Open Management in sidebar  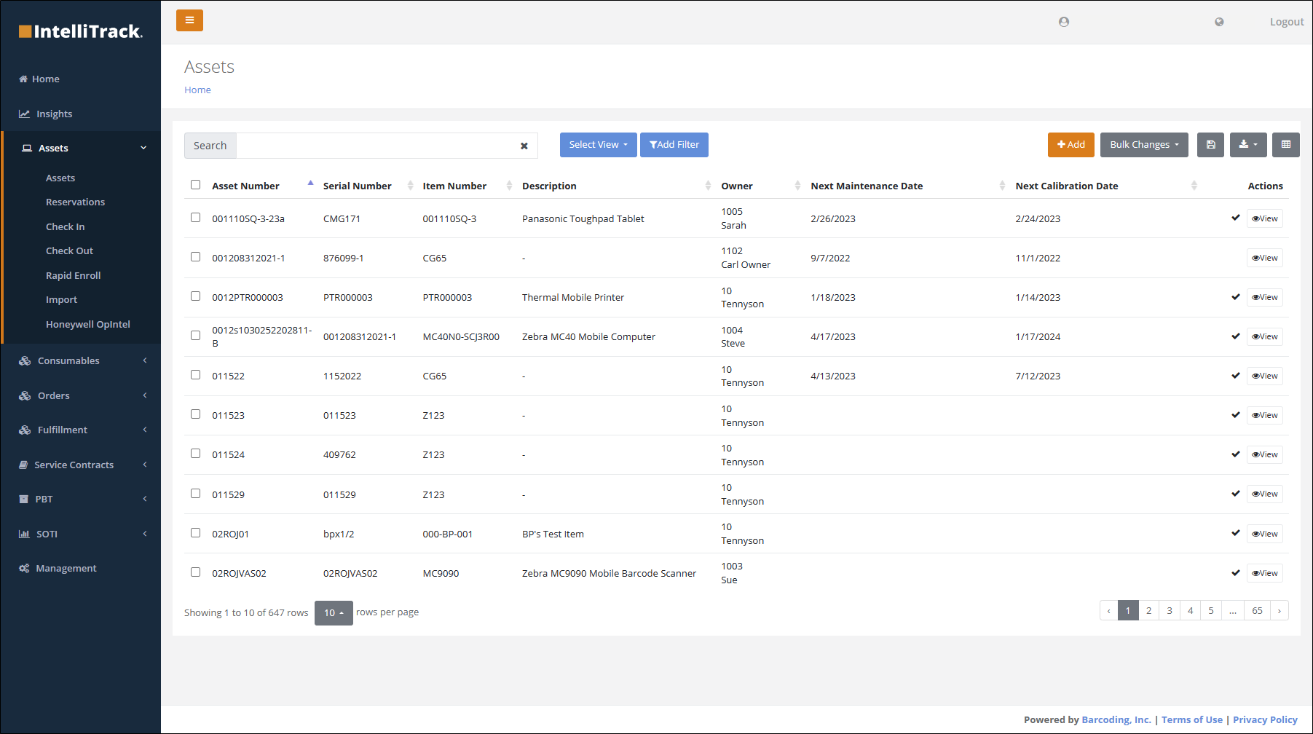coord(58,568)
